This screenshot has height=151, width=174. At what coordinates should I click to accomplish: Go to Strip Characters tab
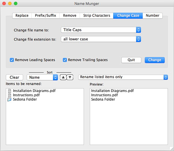[x=96, y=16]
